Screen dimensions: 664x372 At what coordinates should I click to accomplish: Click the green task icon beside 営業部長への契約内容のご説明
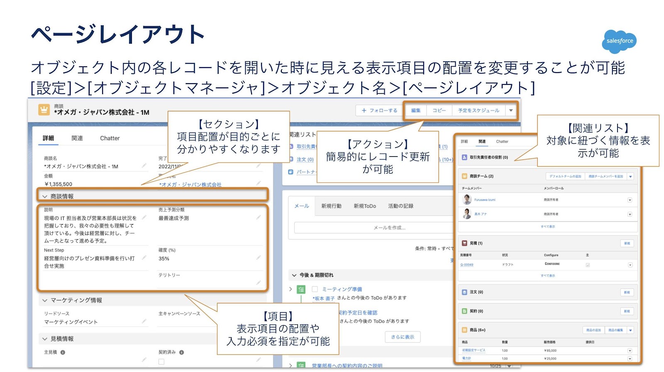[301, 365]
